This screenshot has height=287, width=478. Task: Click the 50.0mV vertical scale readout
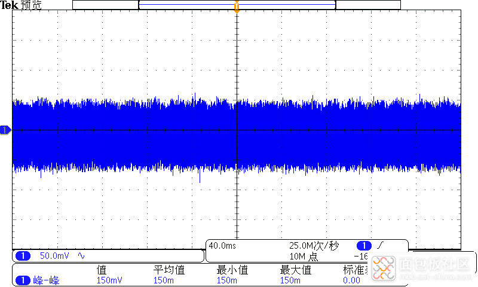tap(54, 255)
